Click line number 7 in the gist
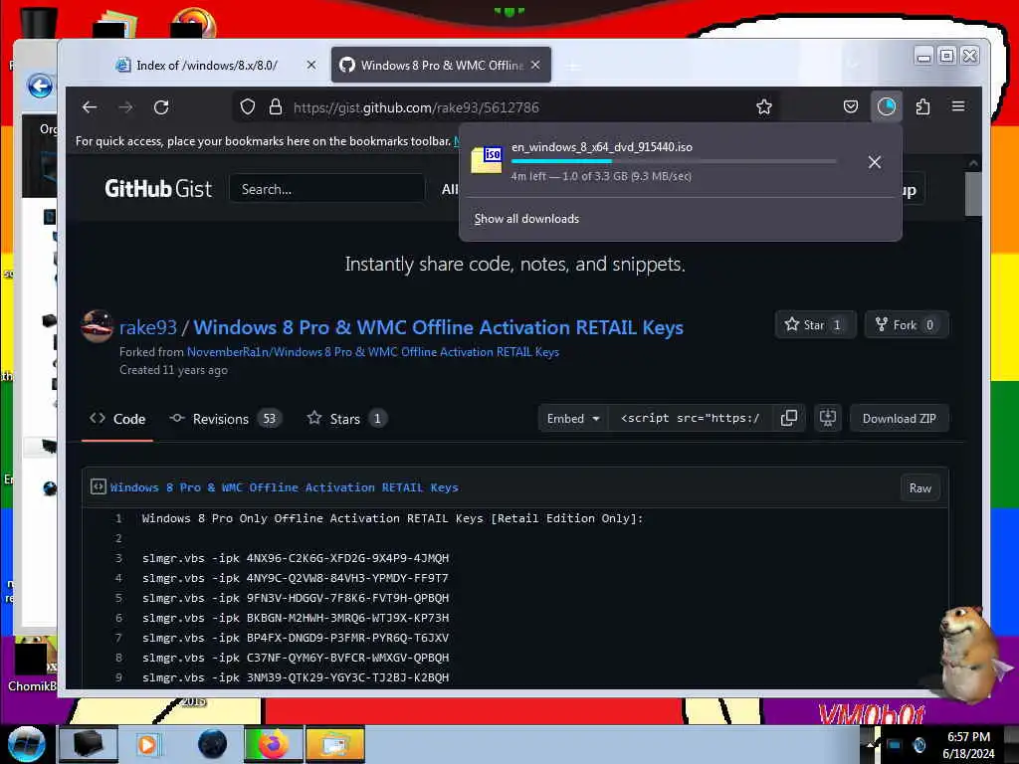This screenshot has height=764, width=1019. pos(118,638)
